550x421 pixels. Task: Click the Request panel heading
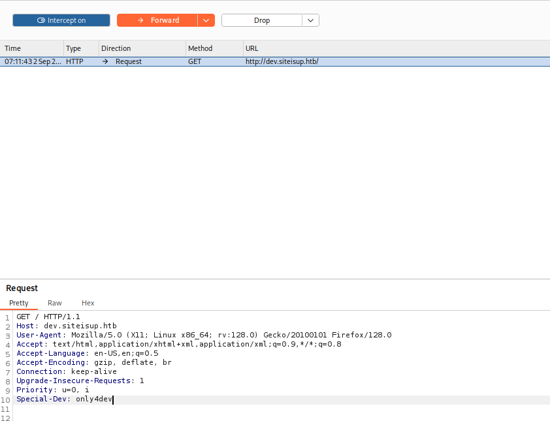(22, 288)
